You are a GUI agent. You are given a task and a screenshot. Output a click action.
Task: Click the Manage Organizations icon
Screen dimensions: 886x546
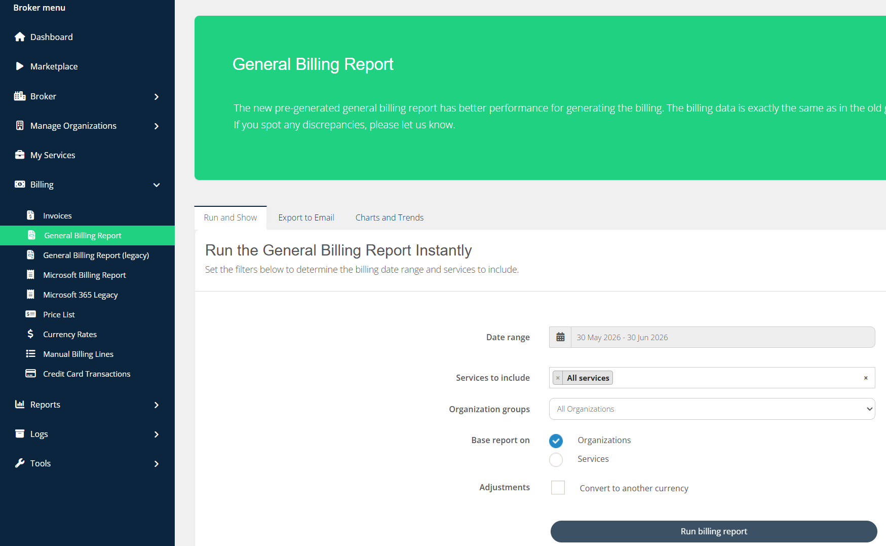pyautogui.click(x=20, y=125)
